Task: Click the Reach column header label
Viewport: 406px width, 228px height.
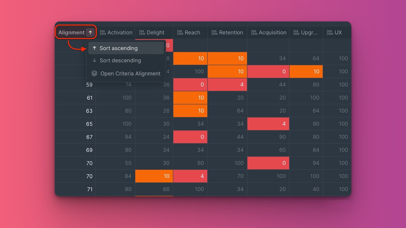Action: pos(192,32)
